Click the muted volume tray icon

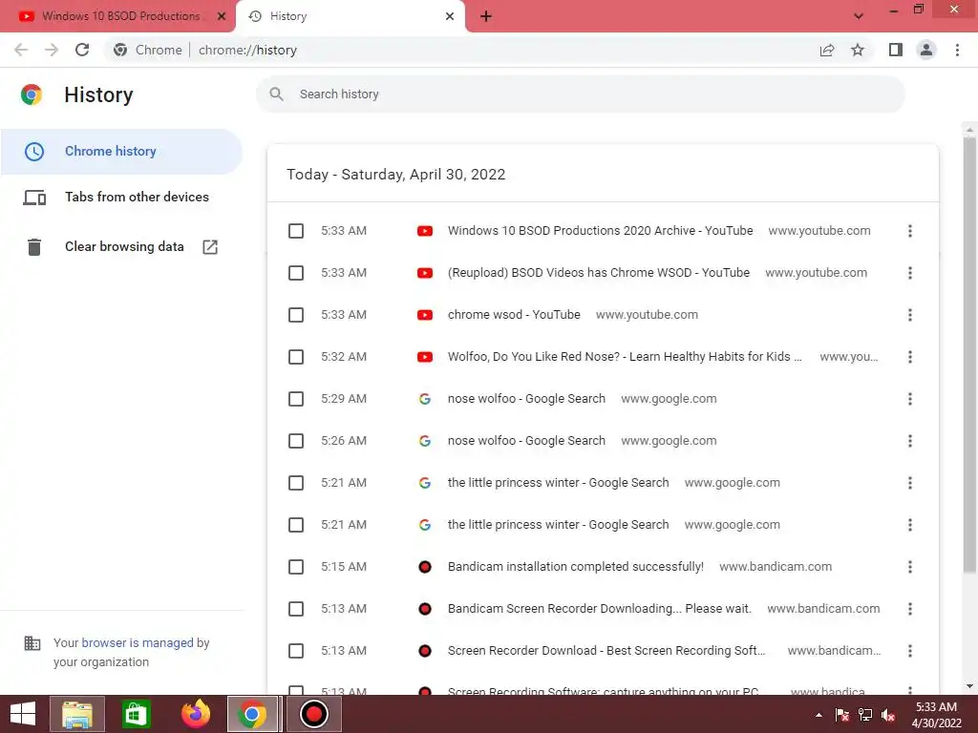pyautogui.click(x=888, y=715)
